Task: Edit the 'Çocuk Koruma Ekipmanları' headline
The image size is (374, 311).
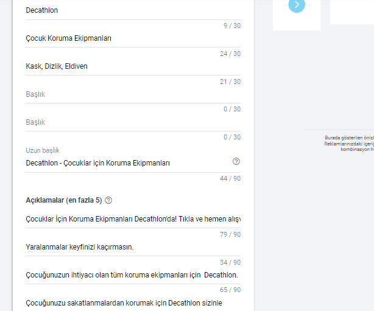Action: 133,38
